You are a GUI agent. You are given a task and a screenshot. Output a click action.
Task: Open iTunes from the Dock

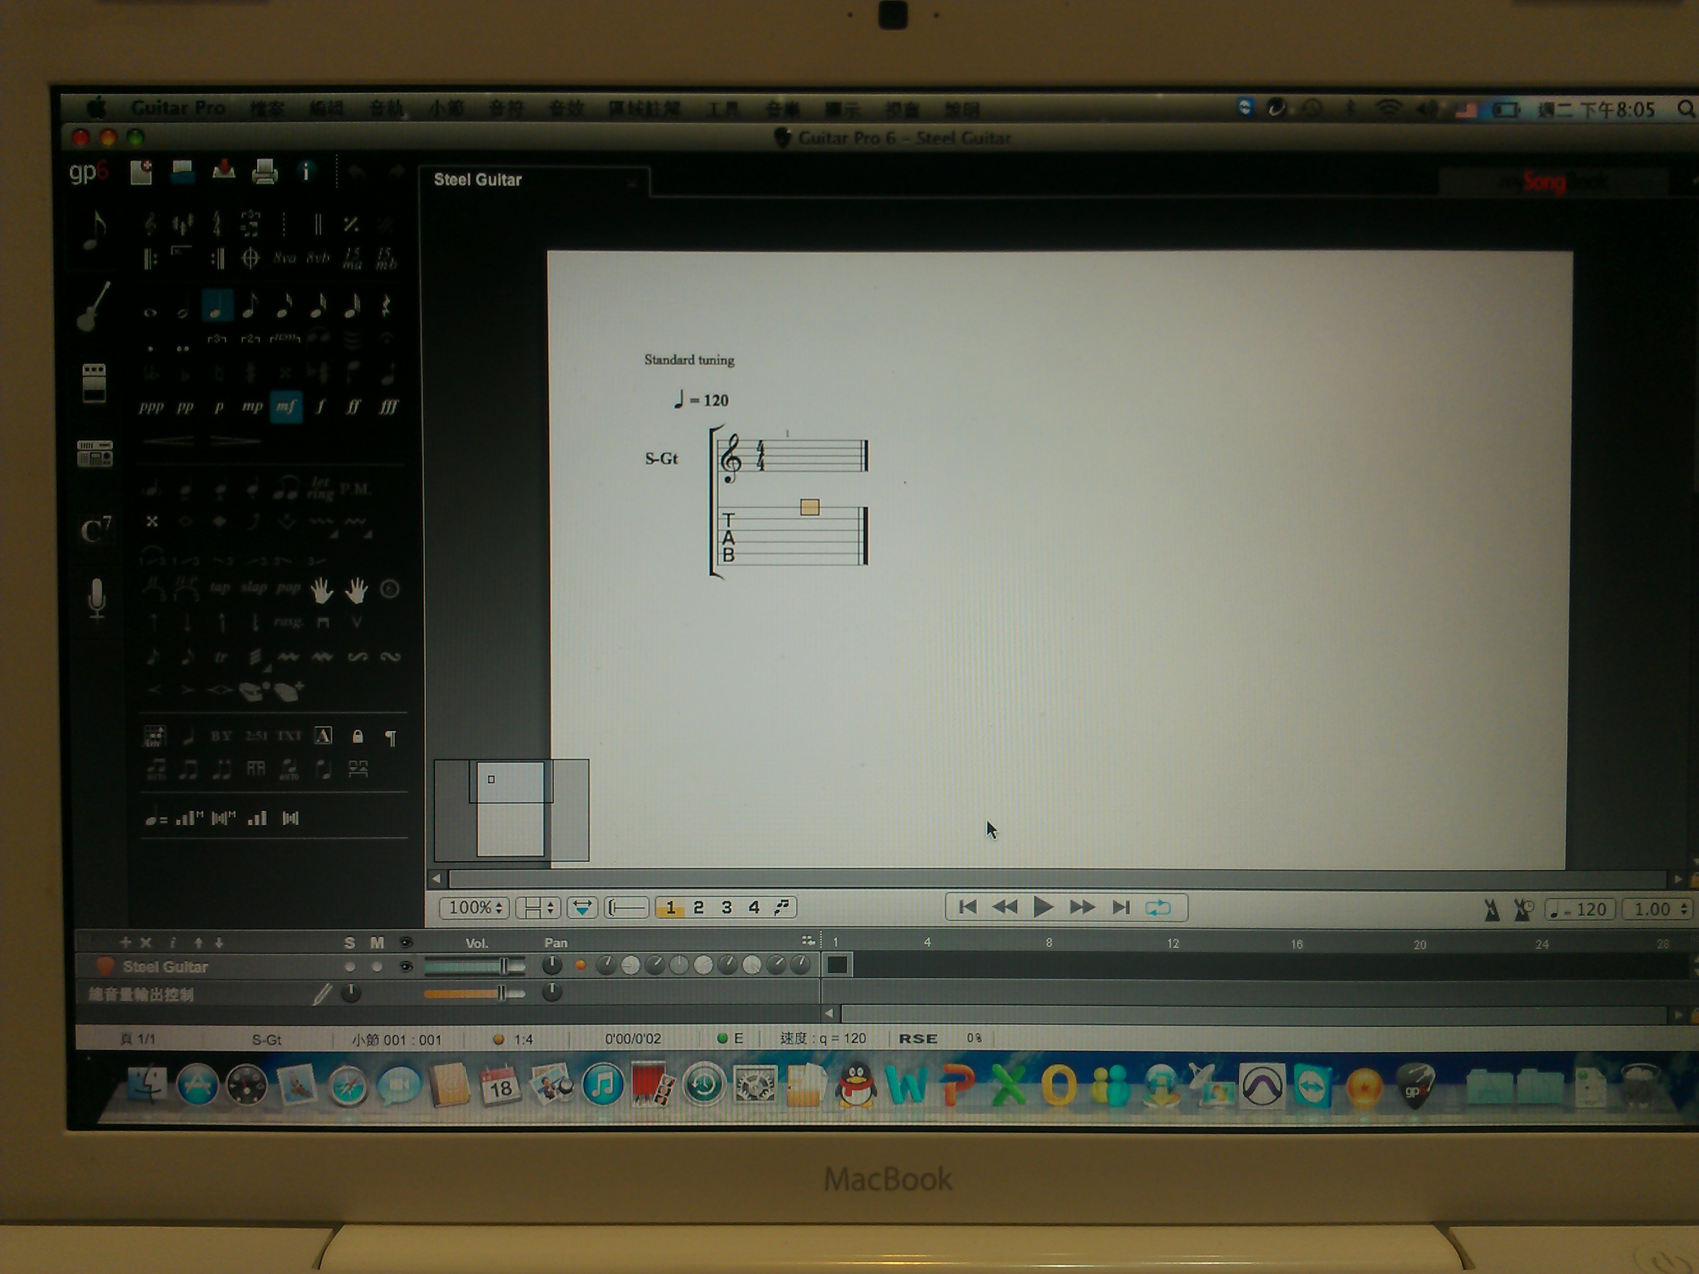(603, 1085)
